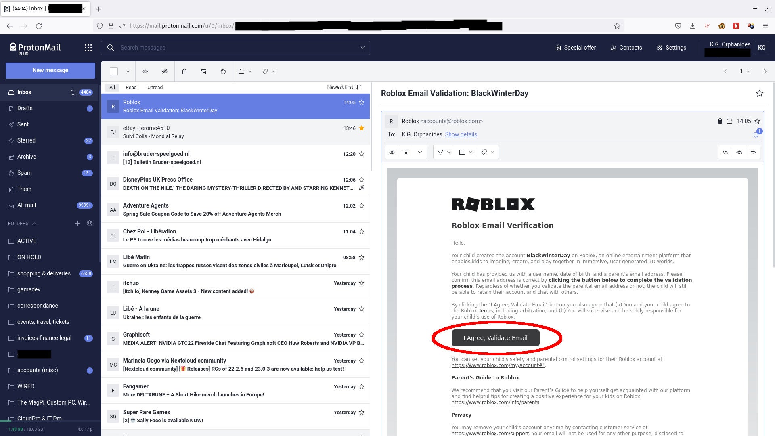The image size is (775, 436).
Task: Open the KO account menu
Action: pyautogui.click(x=762, y=48)
